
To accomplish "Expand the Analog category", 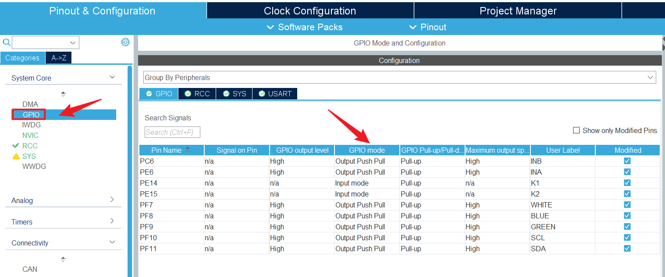I will click(112, 200).
